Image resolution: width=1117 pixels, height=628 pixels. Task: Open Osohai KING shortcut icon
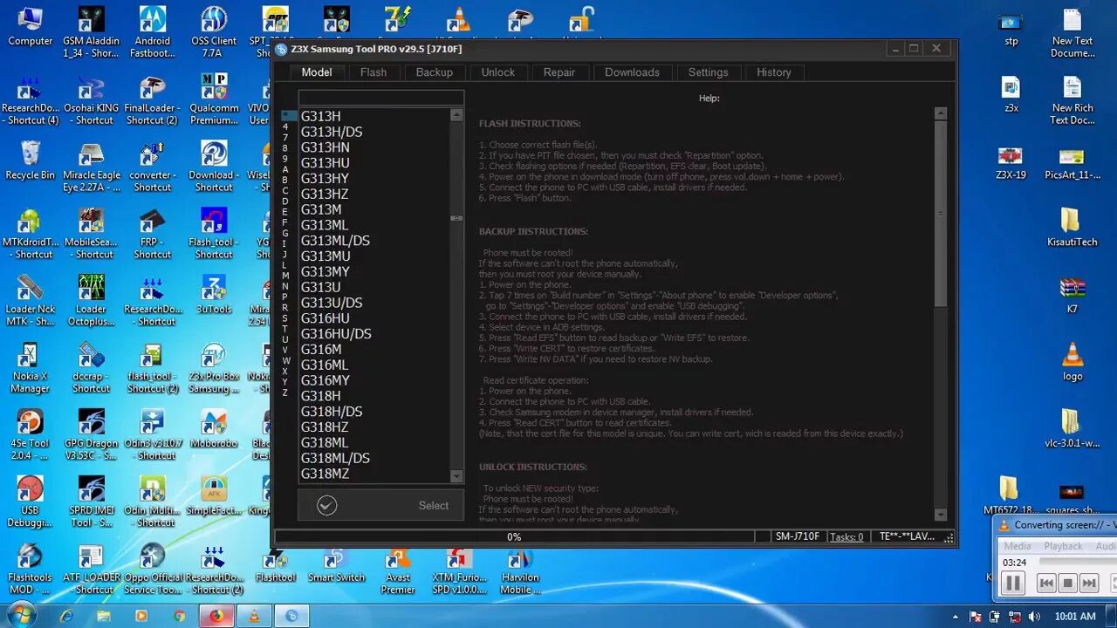[91, 100]
